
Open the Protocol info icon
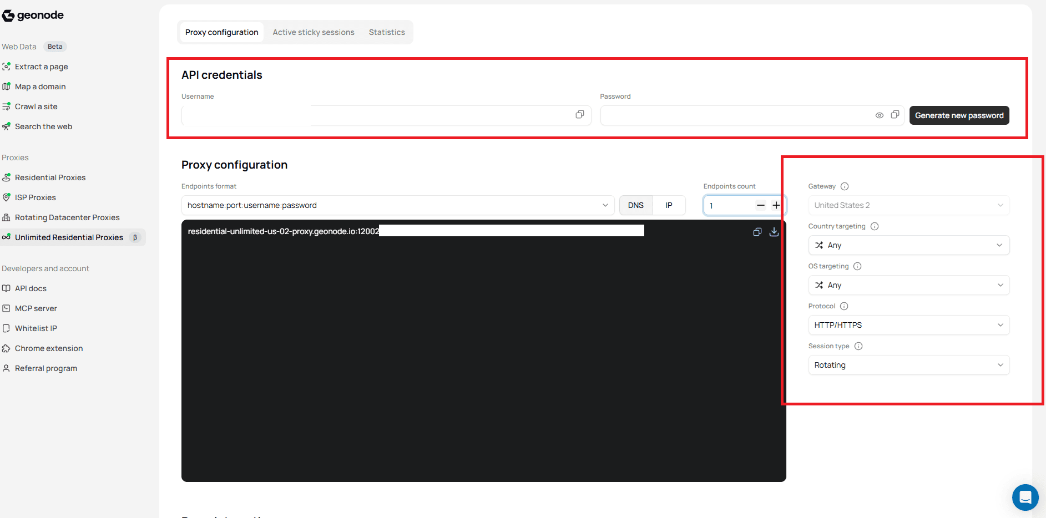pyautogui.click(x=844, y=306)
